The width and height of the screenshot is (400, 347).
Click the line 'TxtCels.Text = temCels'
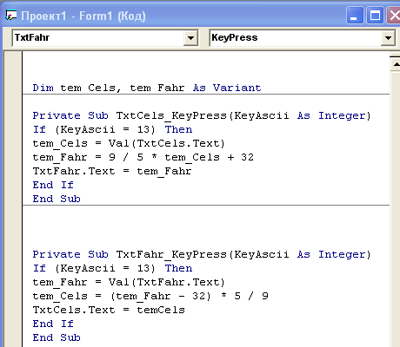(109, 310)
